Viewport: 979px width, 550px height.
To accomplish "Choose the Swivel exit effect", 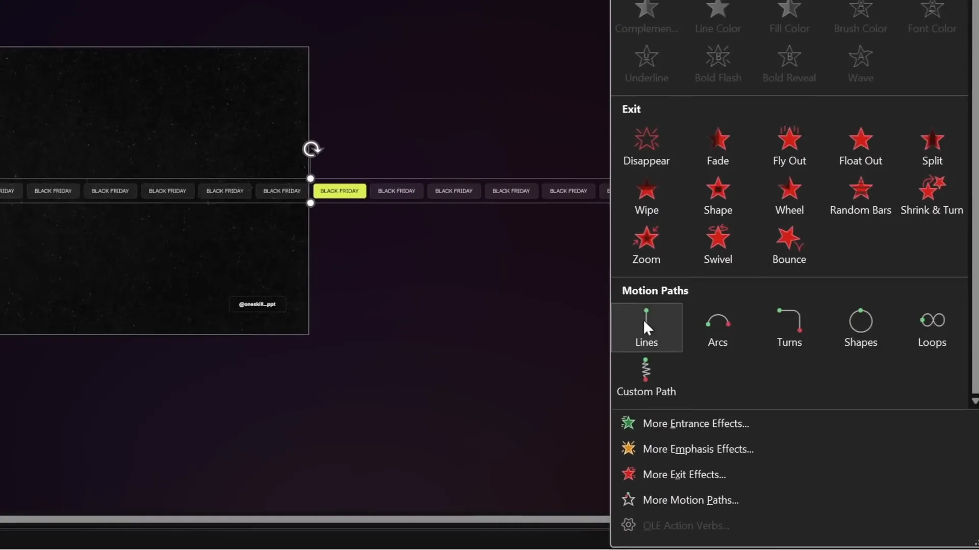I will pos(717,245).
